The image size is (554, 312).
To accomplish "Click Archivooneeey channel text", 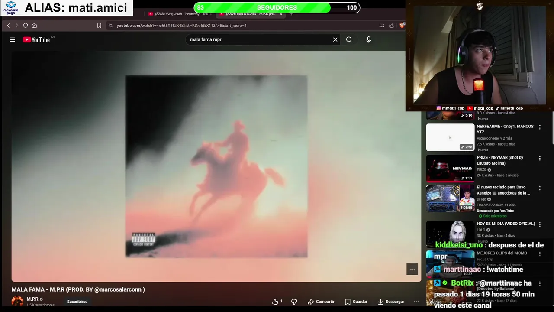I will click(494, 138).
